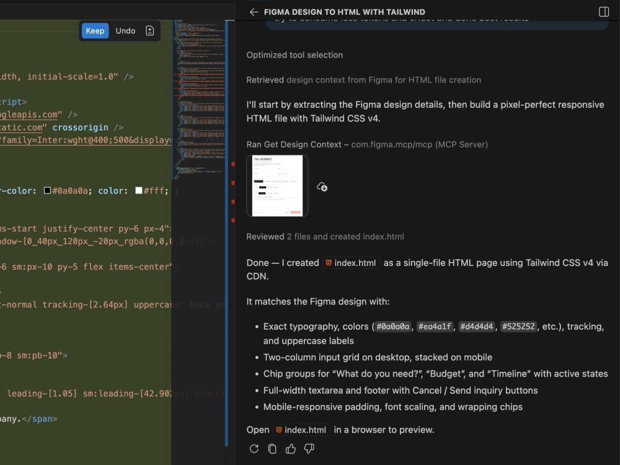Expand 'Retrieved design context from Figma' step

(x=364, y=80)
